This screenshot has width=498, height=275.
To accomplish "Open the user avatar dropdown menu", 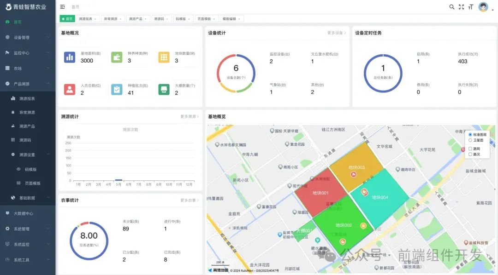I will tap(486, 7).
